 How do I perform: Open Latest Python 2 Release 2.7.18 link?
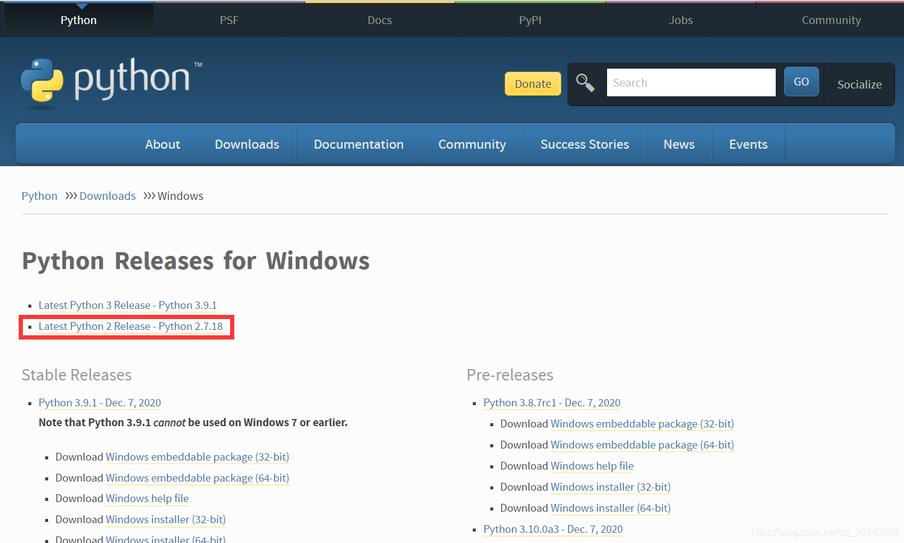coord(131,326)
